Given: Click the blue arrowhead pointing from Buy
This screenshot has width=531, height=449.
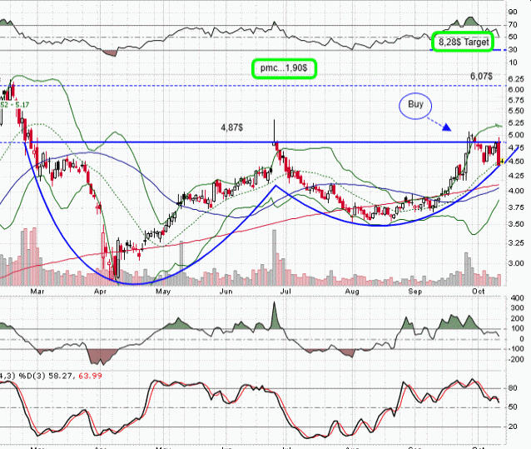Looking at the screenshot, I should 447,128.
